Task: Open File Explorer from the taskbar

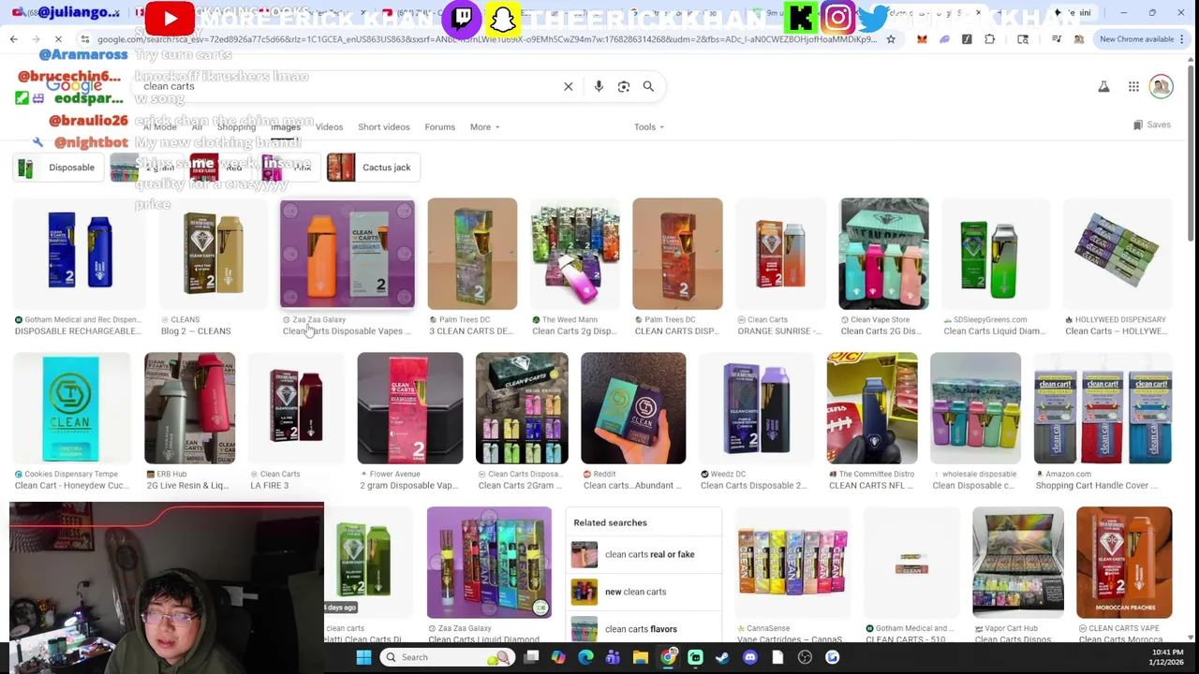Action: (x=640, y=657)
